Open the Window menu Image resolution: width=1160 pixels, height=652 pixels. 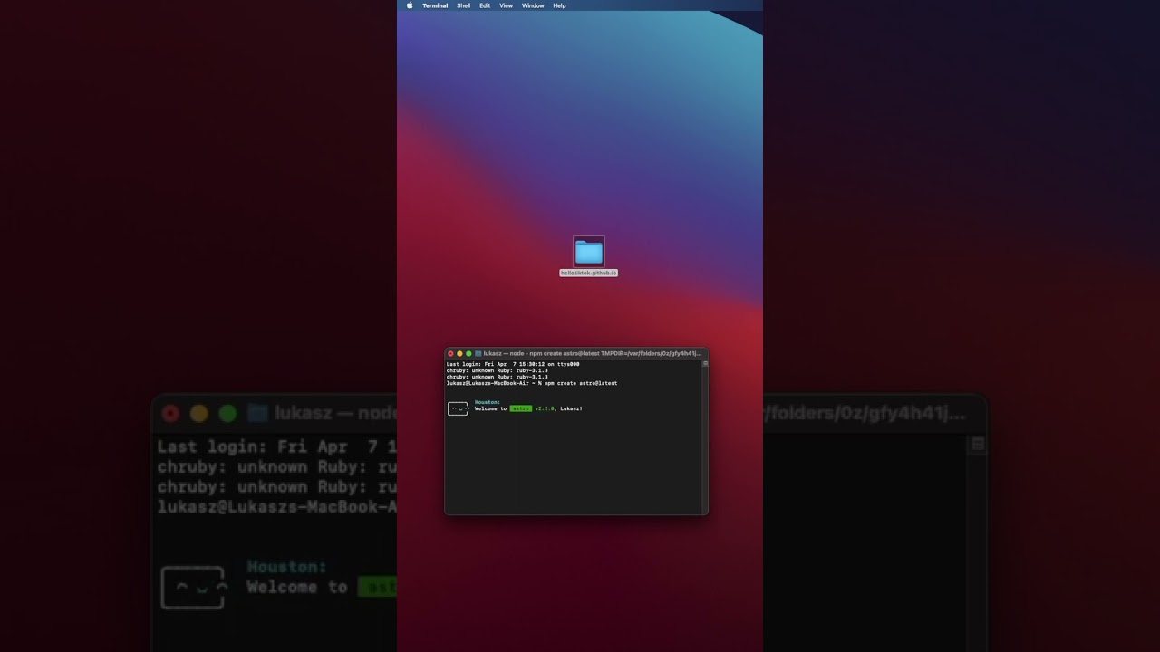533,5
